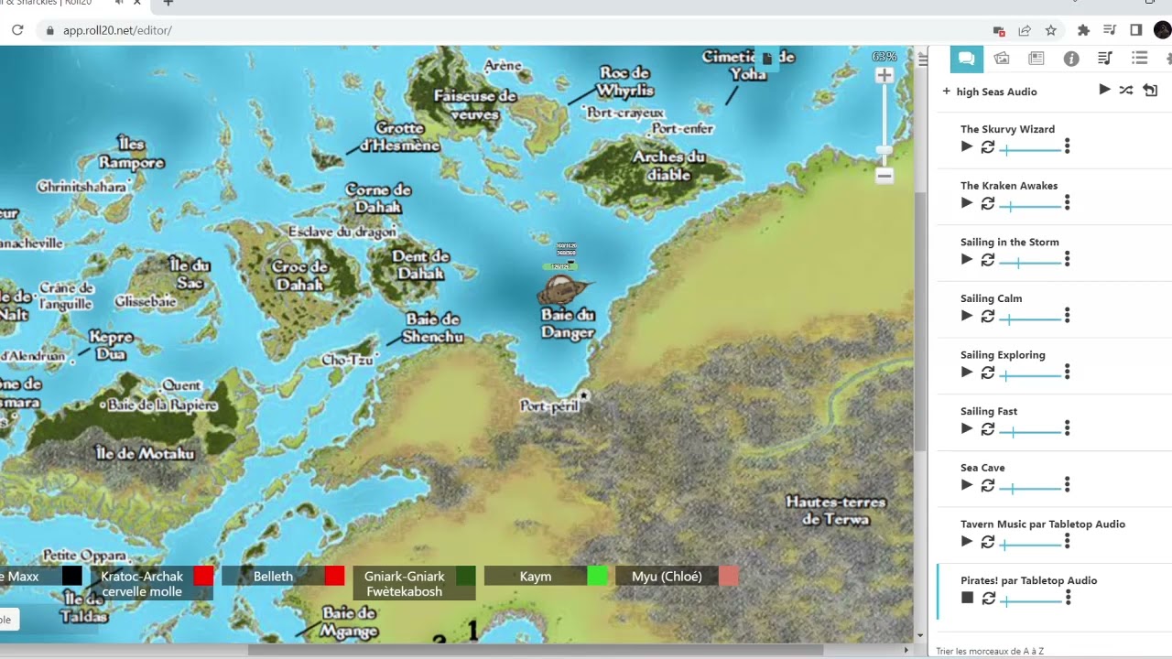Play Sailing Exploring track

pyautogui.click(x=967, y=372)
